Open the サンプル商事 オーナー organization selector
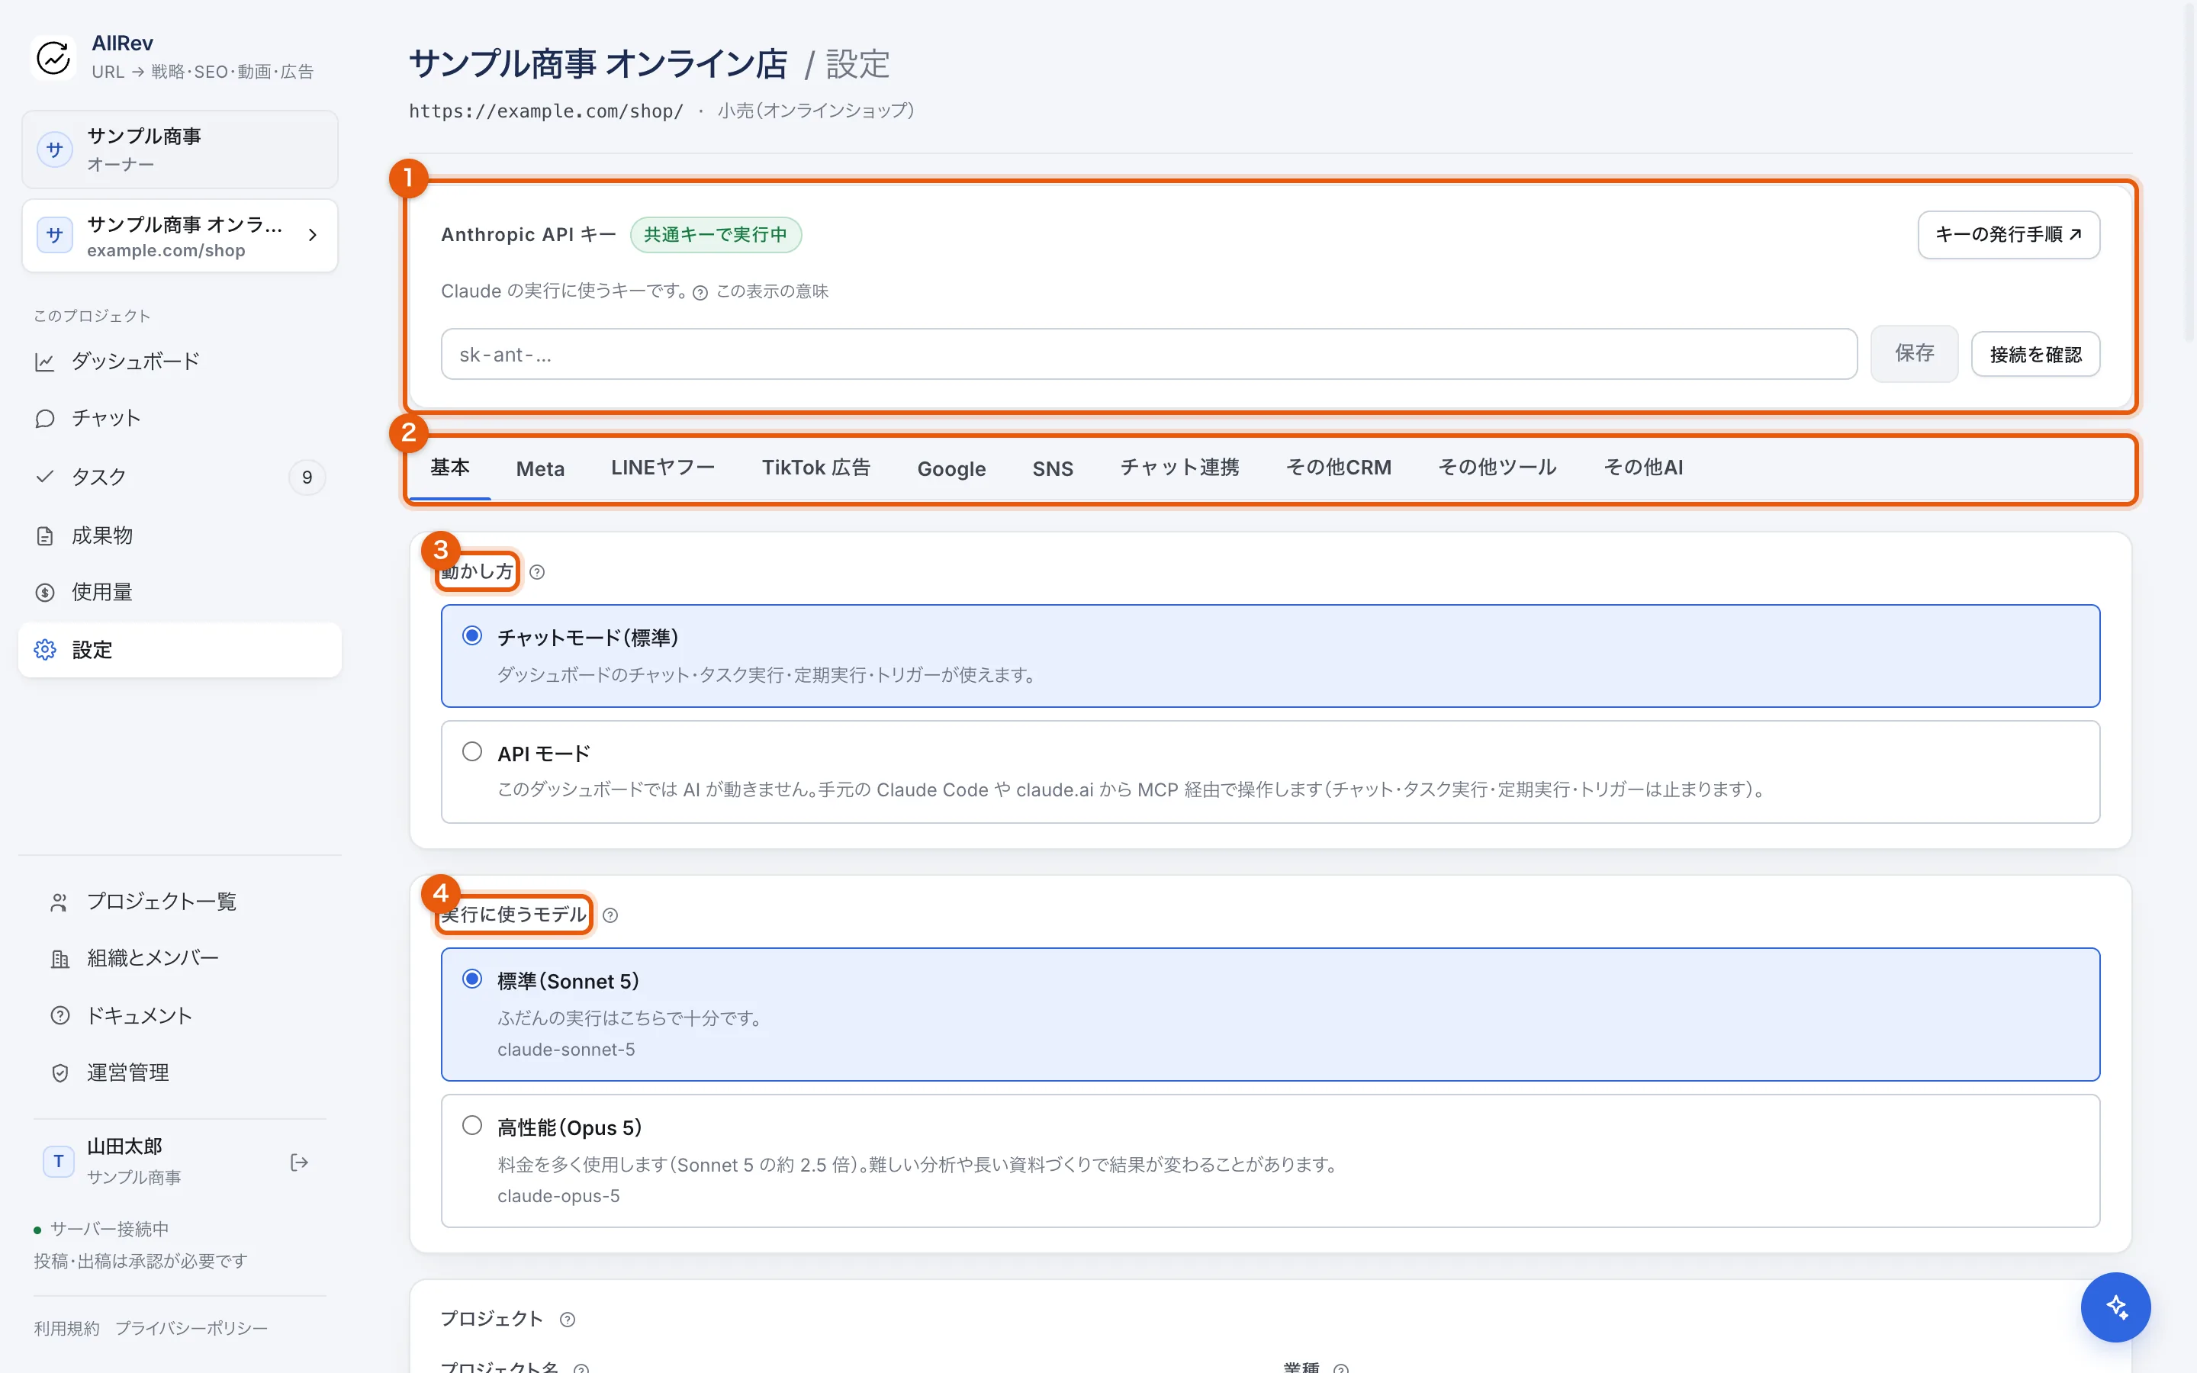Image resolution: width=2197 pixels, height=1373 pixels. pos(180,150)
